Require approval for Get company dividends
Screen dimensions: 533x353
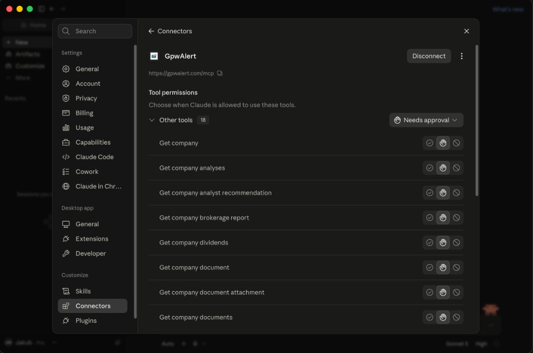tap(442, 242)
